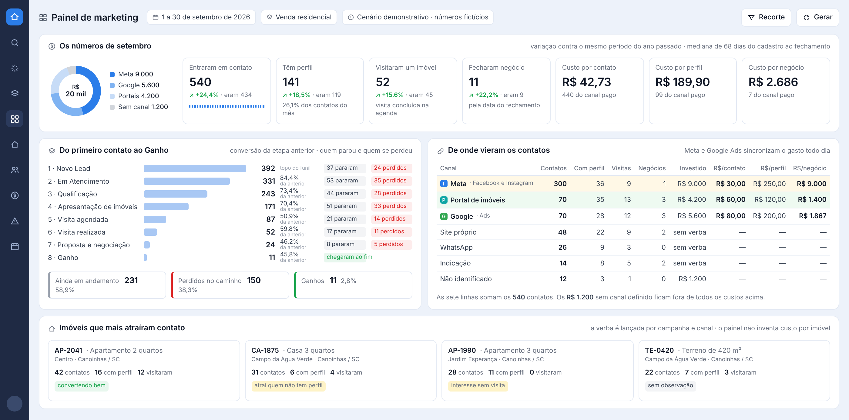The width and height of the screenshot is (849, 420).
Task: Click the Meta Facebook channel icon
Action: click(444, 183)
